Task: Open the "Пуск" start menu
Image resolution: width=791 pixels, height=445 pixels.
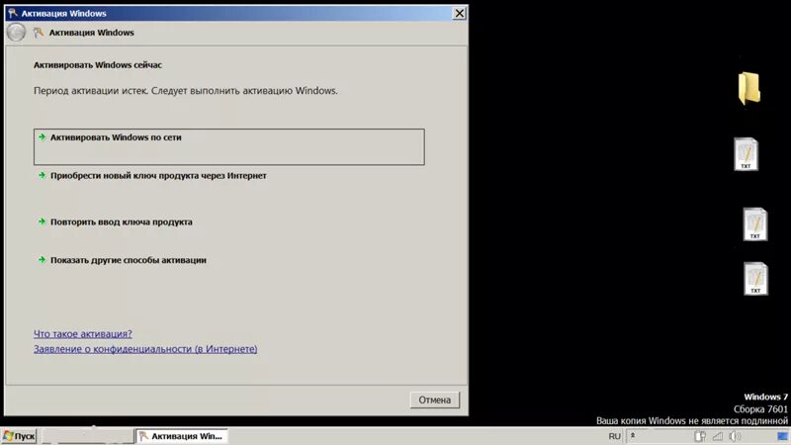Action: tap(19, 436)
